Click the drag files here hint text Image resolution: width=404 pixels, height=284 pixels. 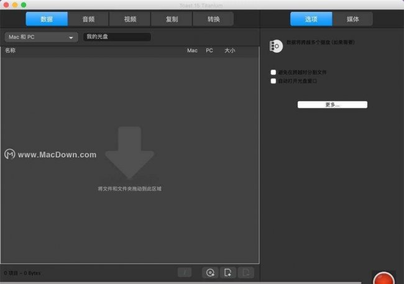click(x=130, y=189)
